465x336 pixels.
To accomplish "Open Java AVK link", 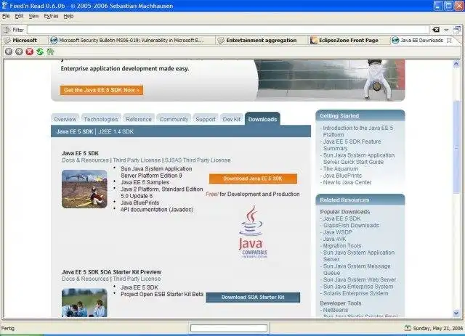I will (334, 239).
